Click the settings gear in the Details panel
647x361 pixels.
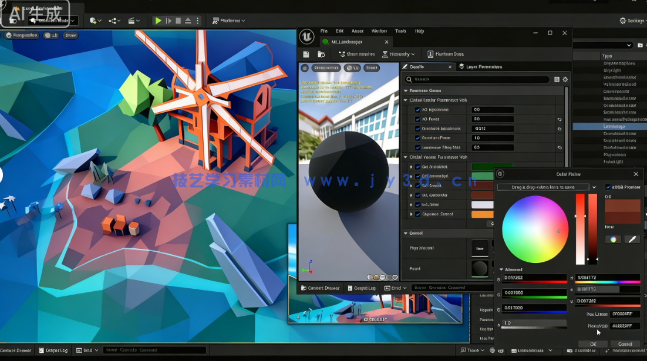(565, 79)
